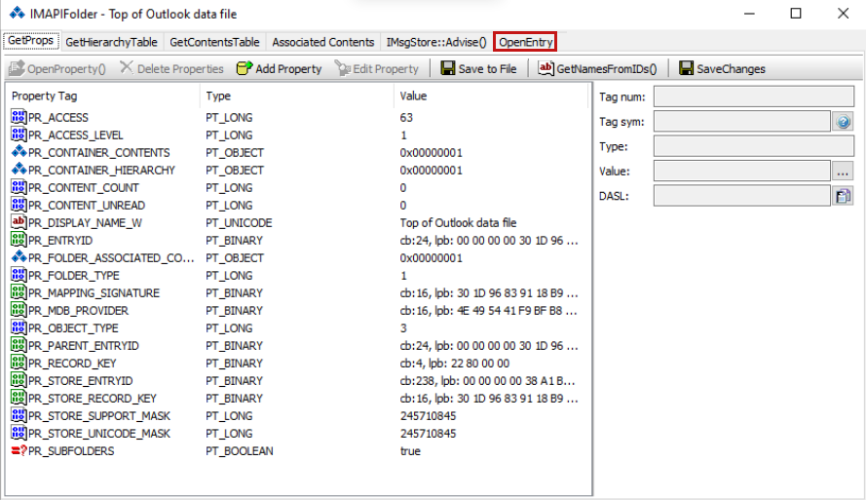Click the icon of PR_ACCESS row
This screenshot has width=866, height=500.
(x=19, y=117)
